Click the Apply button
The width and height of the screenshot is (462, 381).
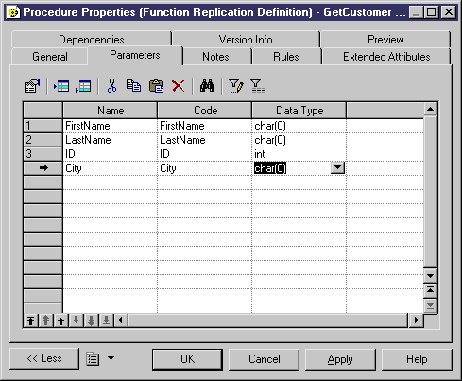(340, 359)
